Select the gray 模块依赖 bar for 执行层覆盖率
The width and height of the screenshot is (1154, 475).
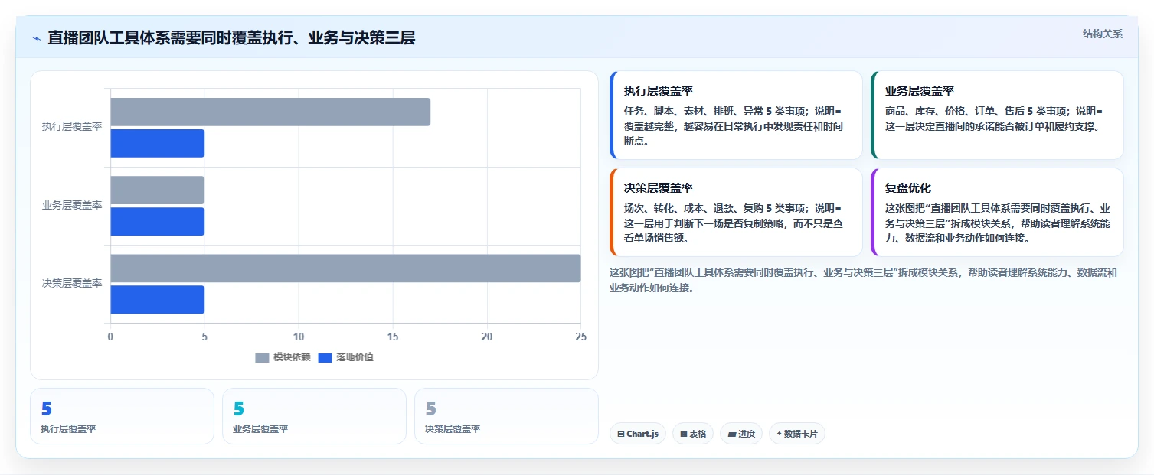270,112
